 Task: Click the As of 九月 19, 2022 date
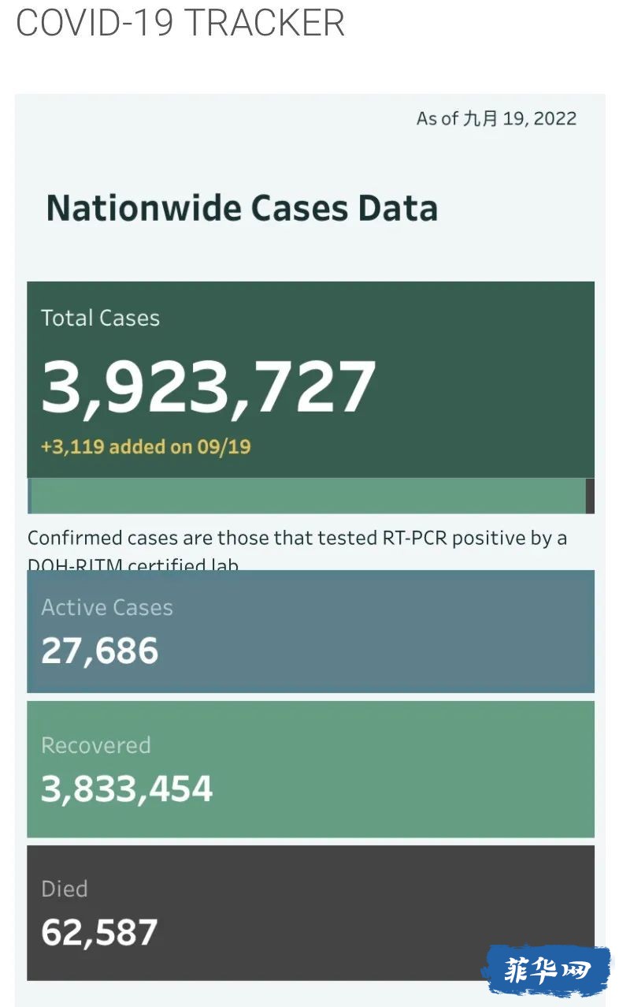coord(496,119)
